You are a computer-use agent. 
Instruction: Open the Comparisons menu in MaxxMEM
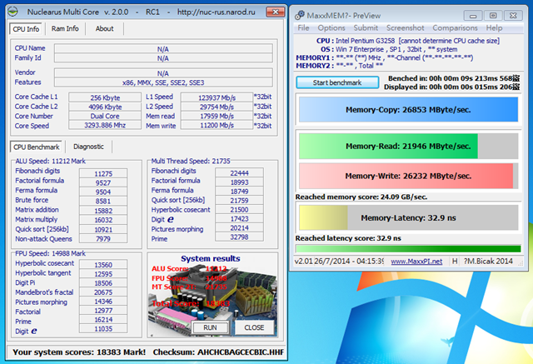coord(455,27)
